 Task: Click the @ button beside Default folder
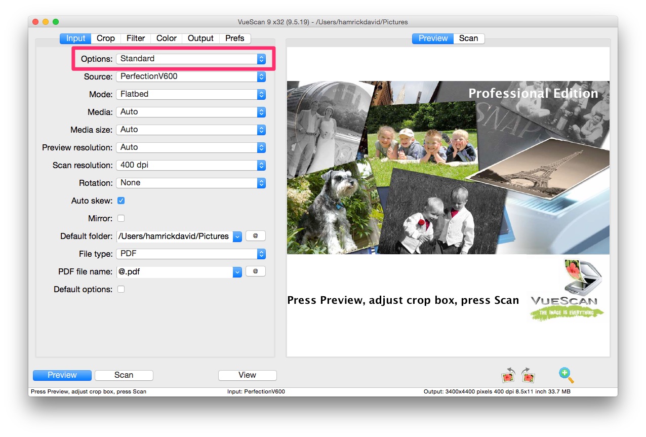coord(256,236)
